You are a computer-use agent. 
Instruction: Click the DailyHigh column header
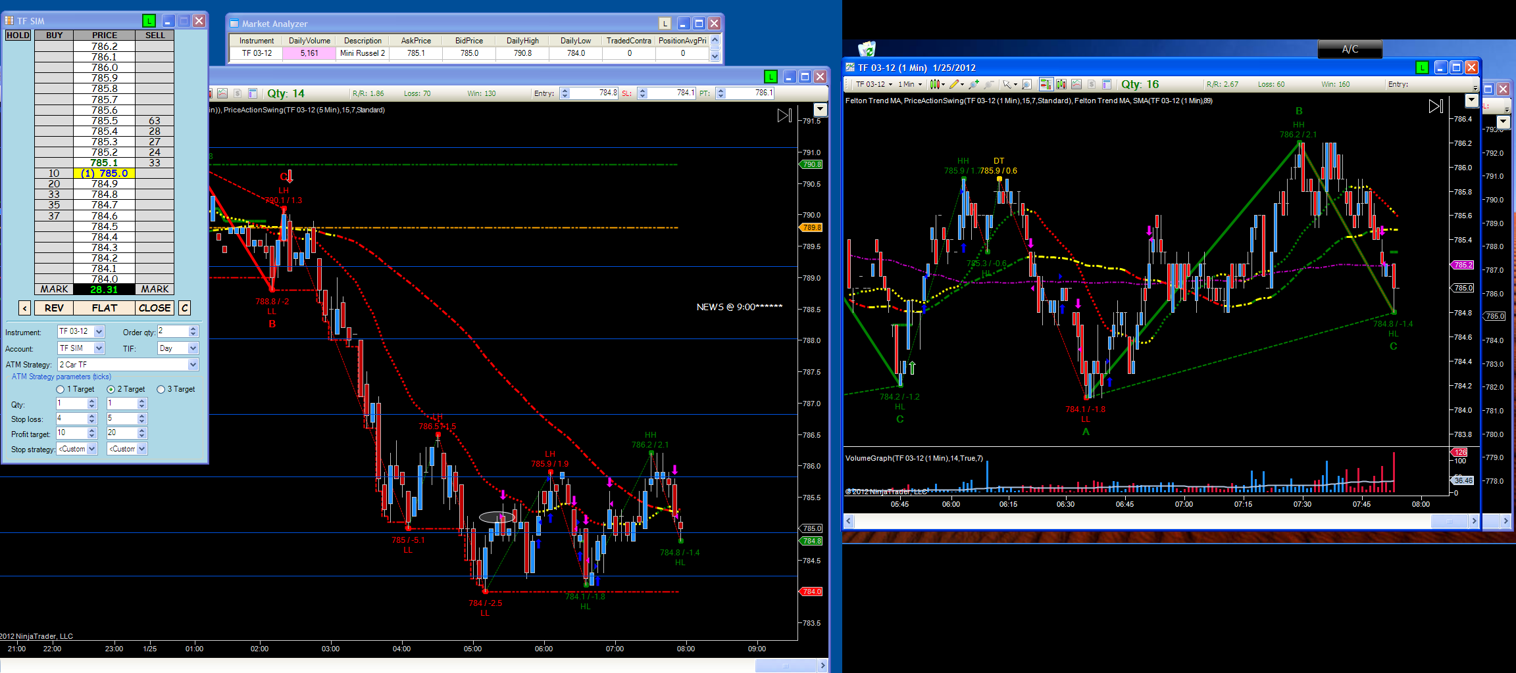pos(522,41)
